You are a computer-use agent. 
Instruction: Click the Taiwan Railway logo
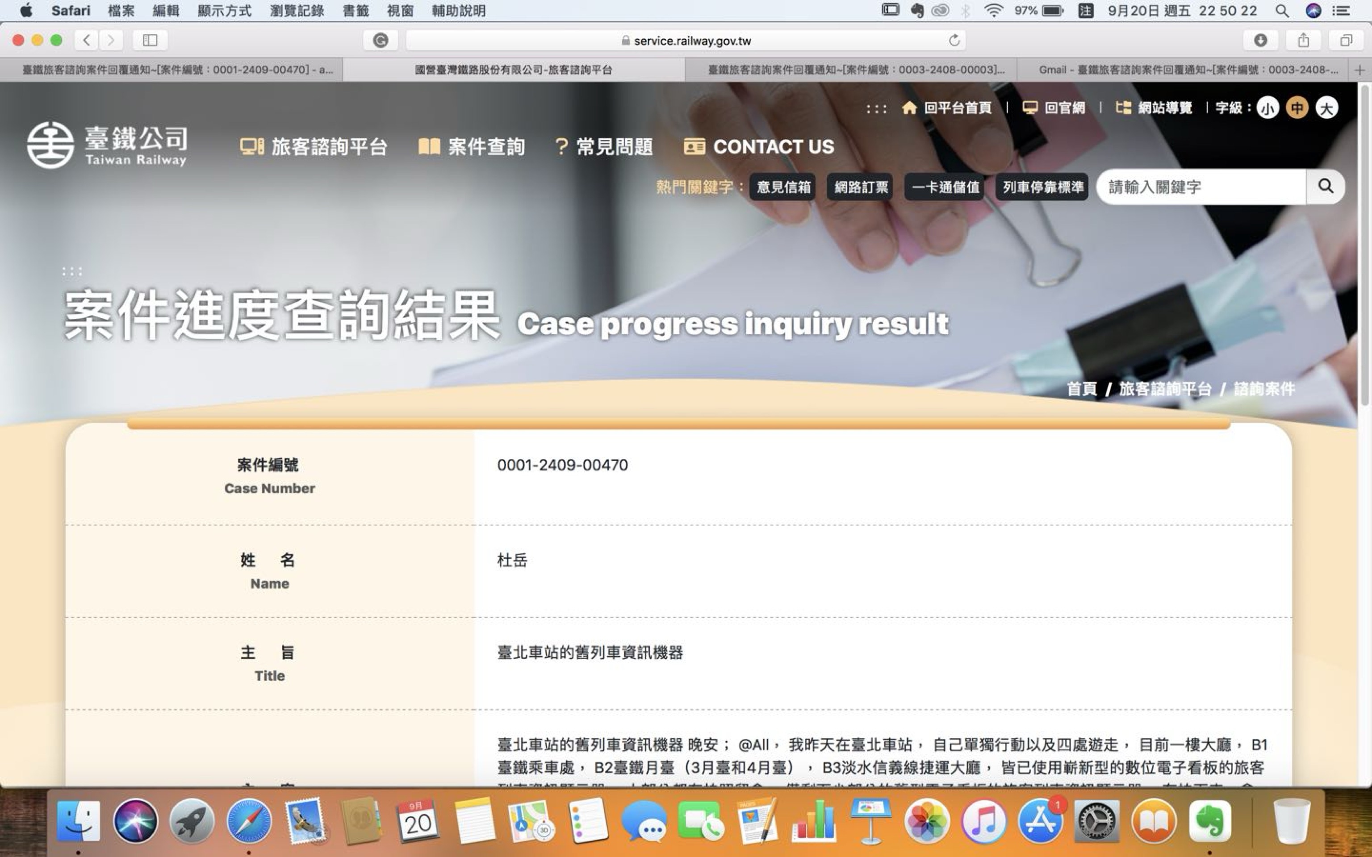pyautogui.click(x=107, y=145)
